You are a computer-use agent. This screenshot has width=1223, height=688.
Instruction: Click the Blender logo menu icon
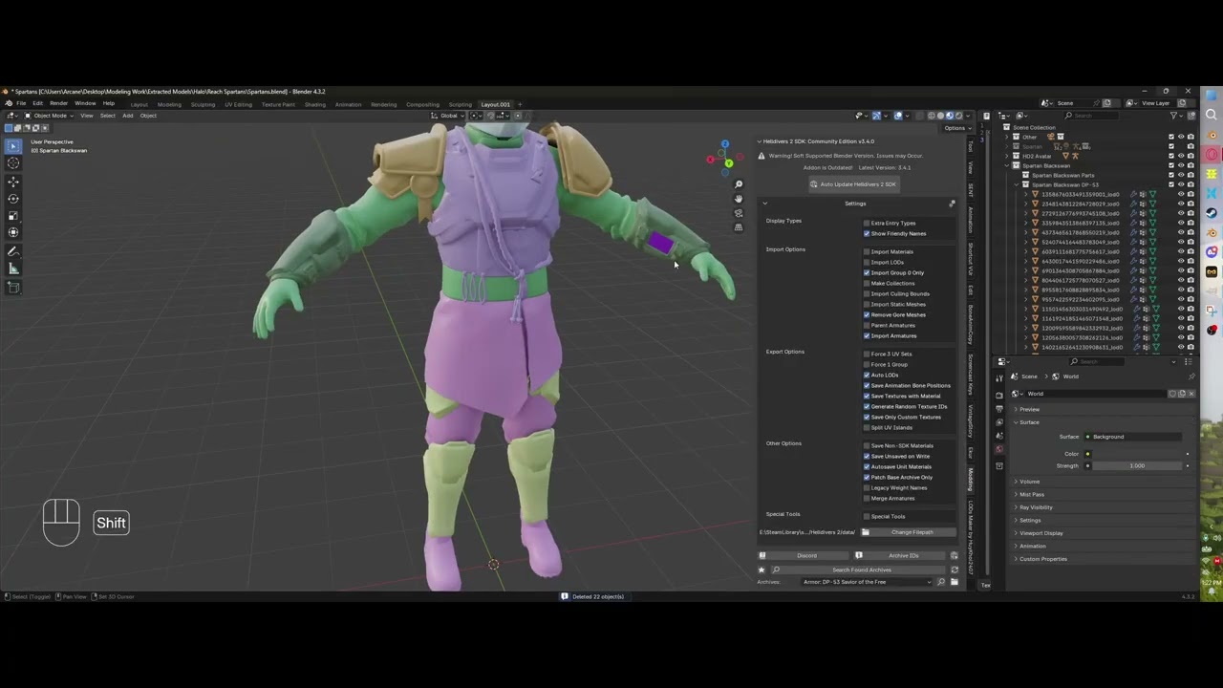pos(8,103)
